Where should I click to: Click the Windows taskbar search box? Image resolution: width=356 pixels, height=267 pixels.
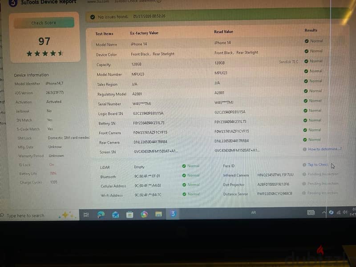coord(40,215)
